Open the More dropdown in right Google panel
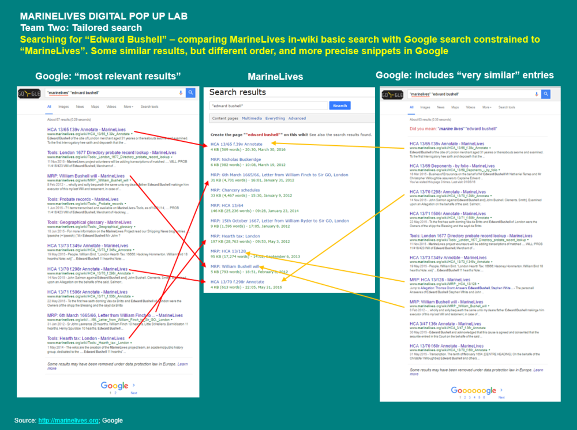This screenshot has width=577, height=430. pos(486,107)
